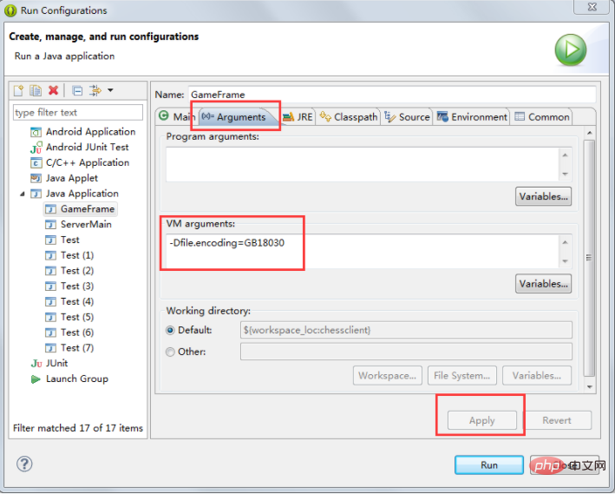
Task: Select the ServerMain configuration
Action: click(x=78, y=225)
